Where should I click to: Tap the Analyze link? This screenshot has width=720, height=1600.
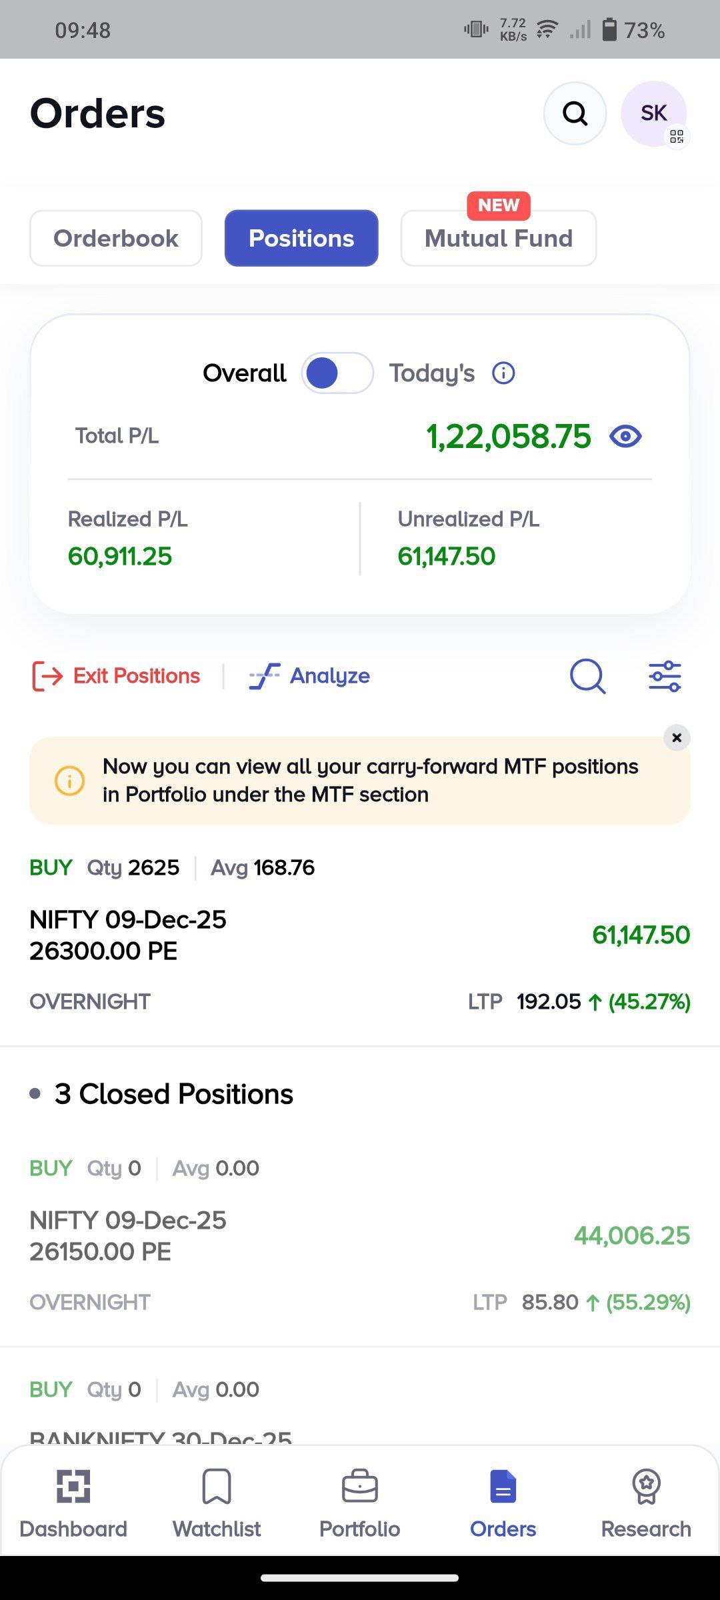310,676
